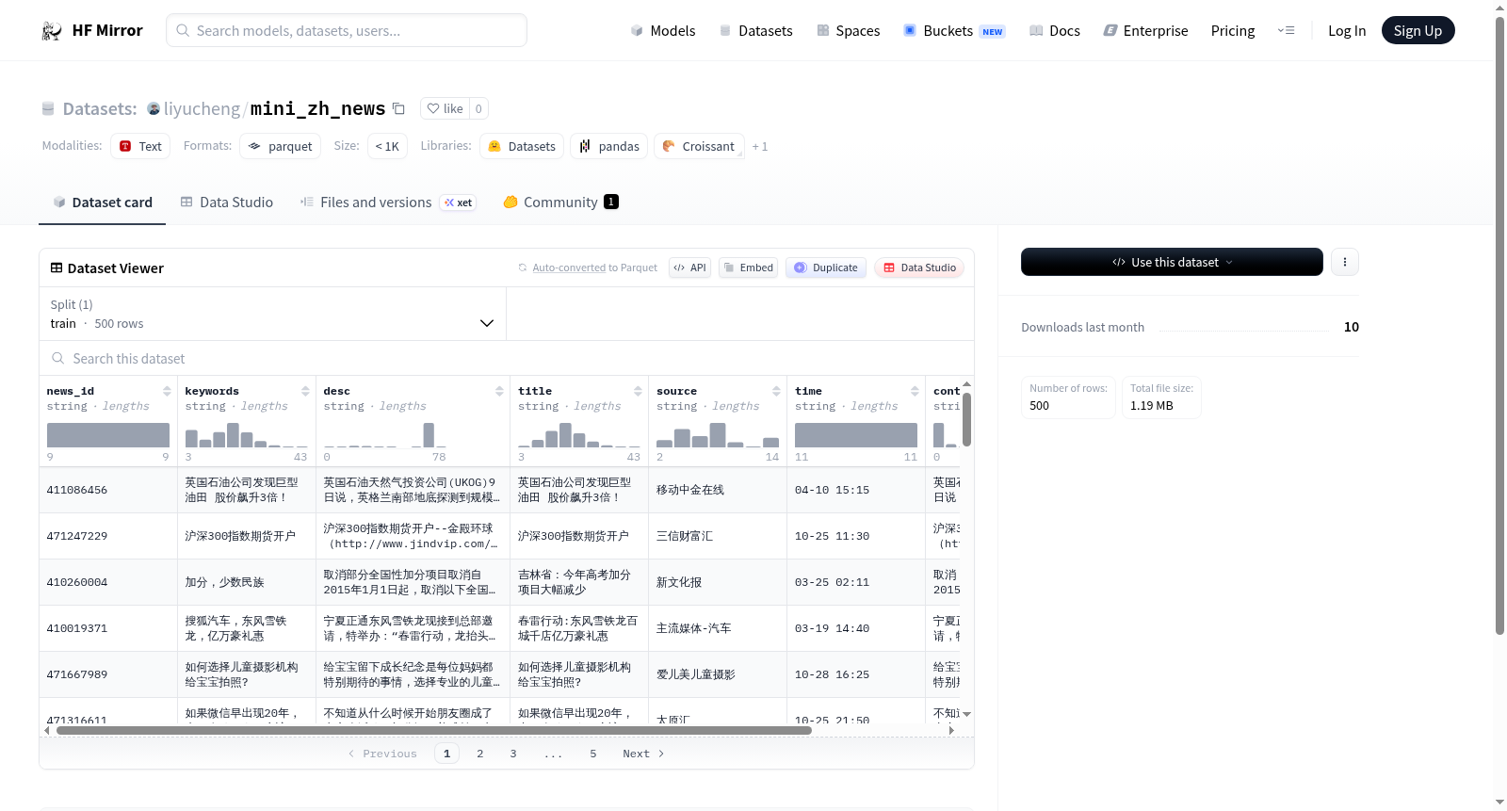Click the Search this dataset field
1507x811 pixels.
tap(507, 359)
